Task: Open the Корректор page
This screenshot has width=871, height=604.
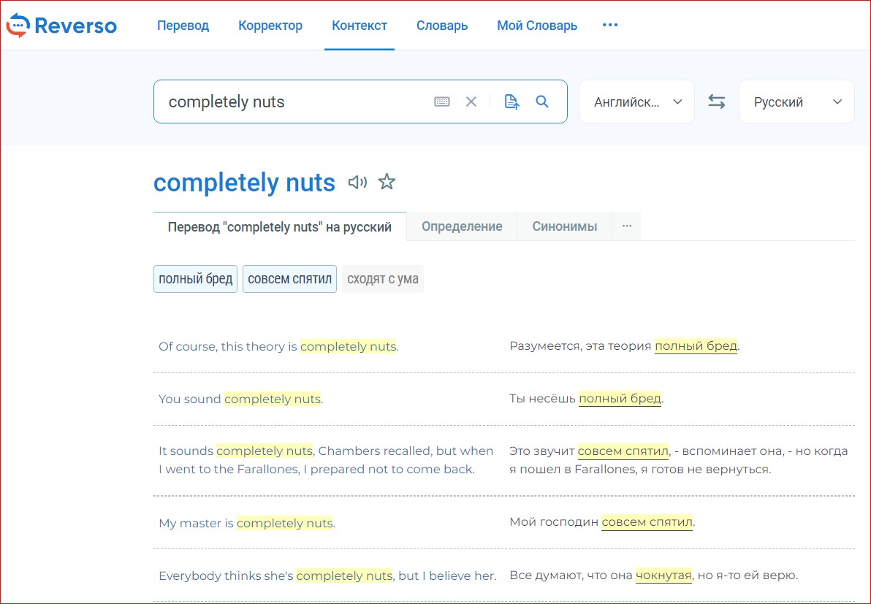Action: [x=270, y=26]
